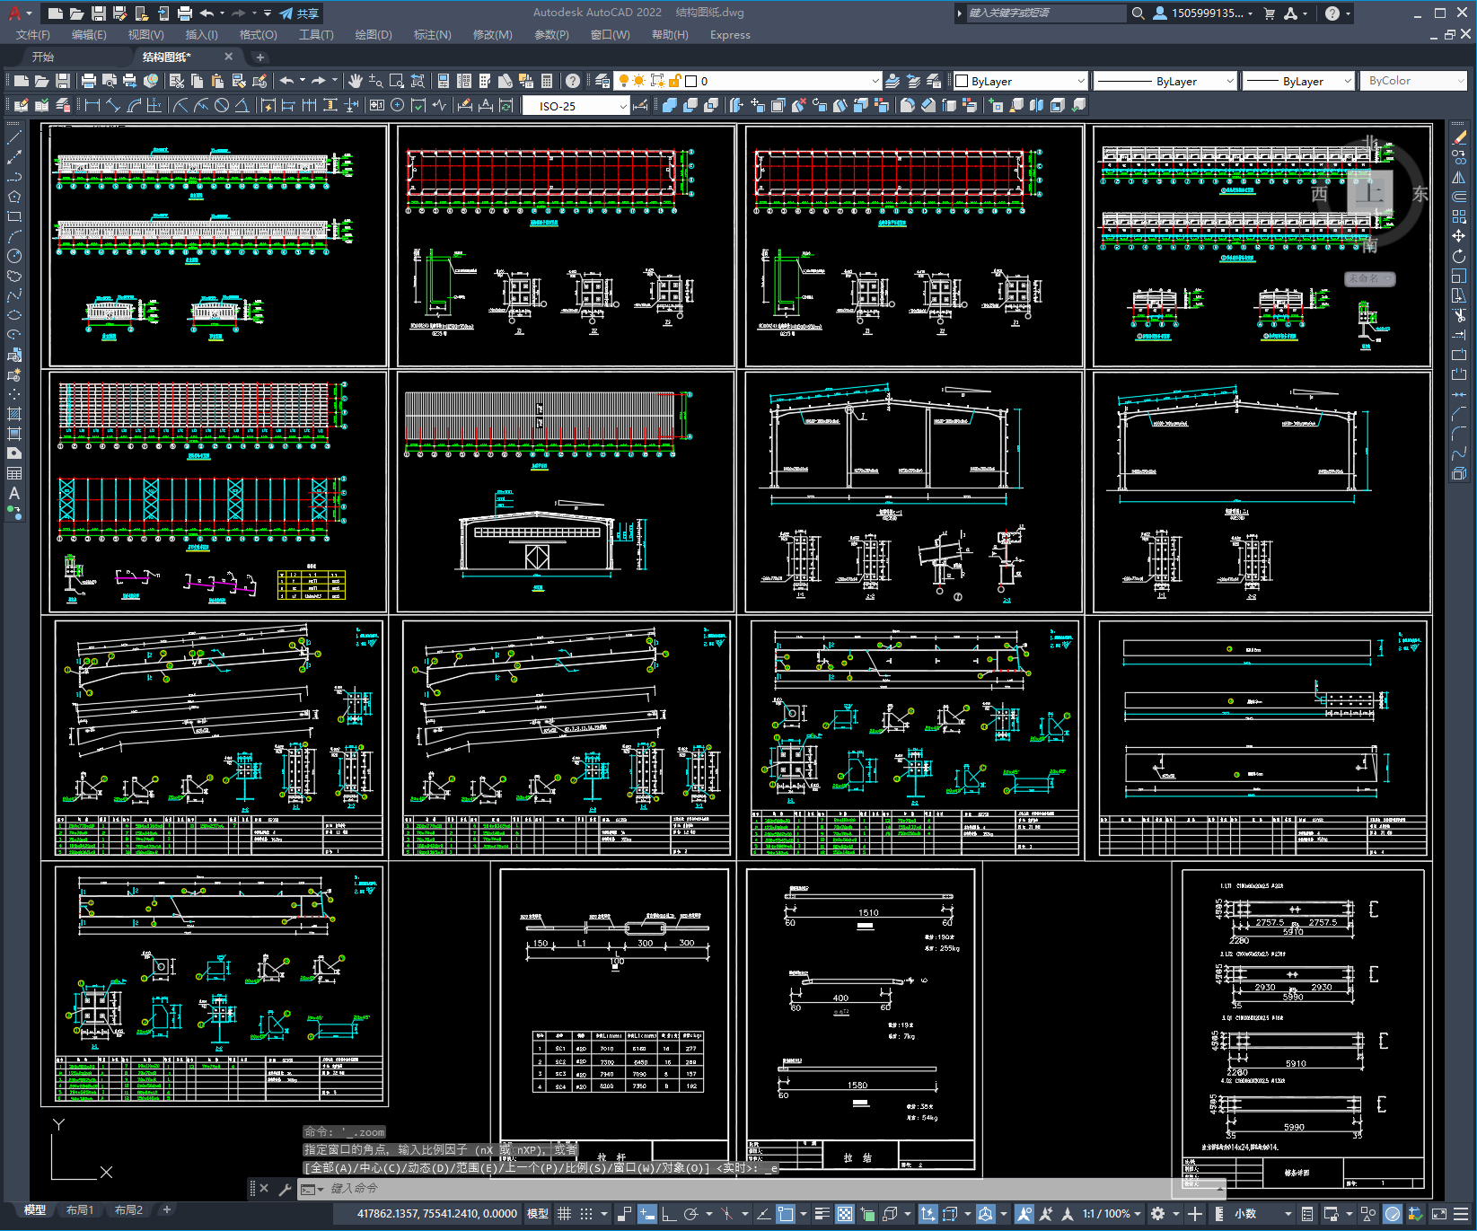Screen dimensions: 1477x1231
Task: Close the 结构图纸 drawing tab
Action: click(228, 57)
